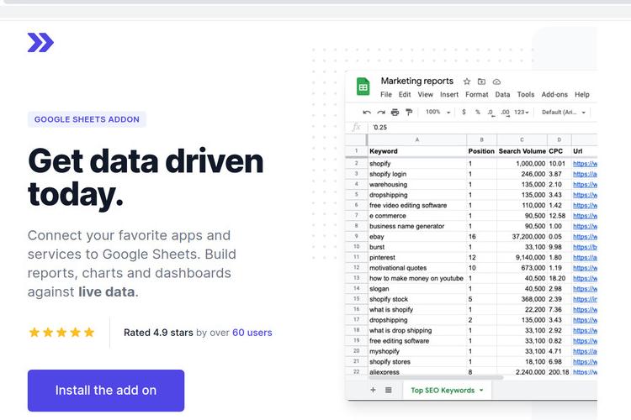Click the print icon in toolbar
631x420 pixels.
pyautogui.click(x=395, y=112)
